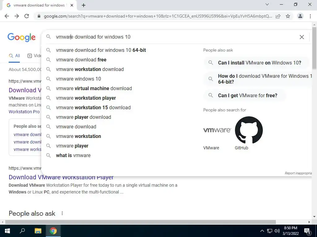Open Chrome's three-dot menu
This screenshot has height=237, width=317.
click(x=310, y=16)
